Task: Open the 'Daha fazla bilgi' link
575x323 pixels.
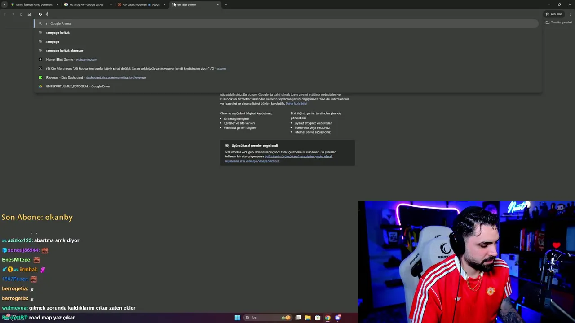Action: click(x=296, y=104)
